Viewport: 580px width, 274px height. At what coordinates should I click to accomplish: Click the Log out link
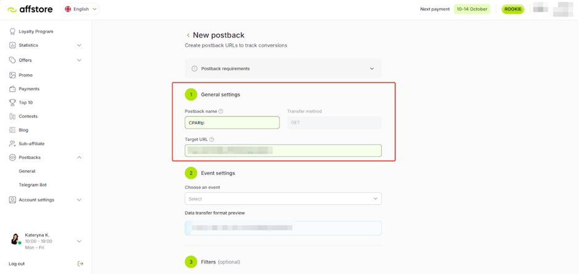[17, 264]
